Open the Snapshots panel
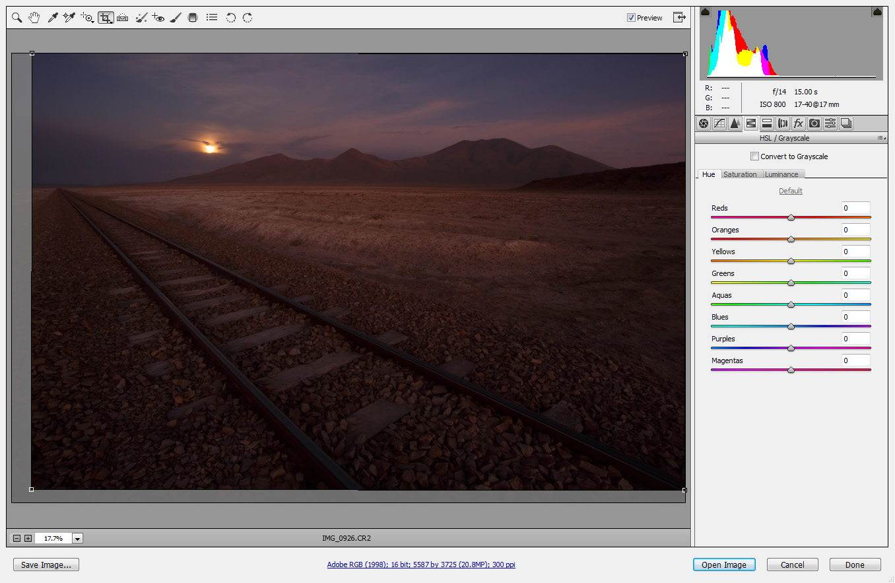This screenshot has width=895, height=583. (x=846, y=123)
